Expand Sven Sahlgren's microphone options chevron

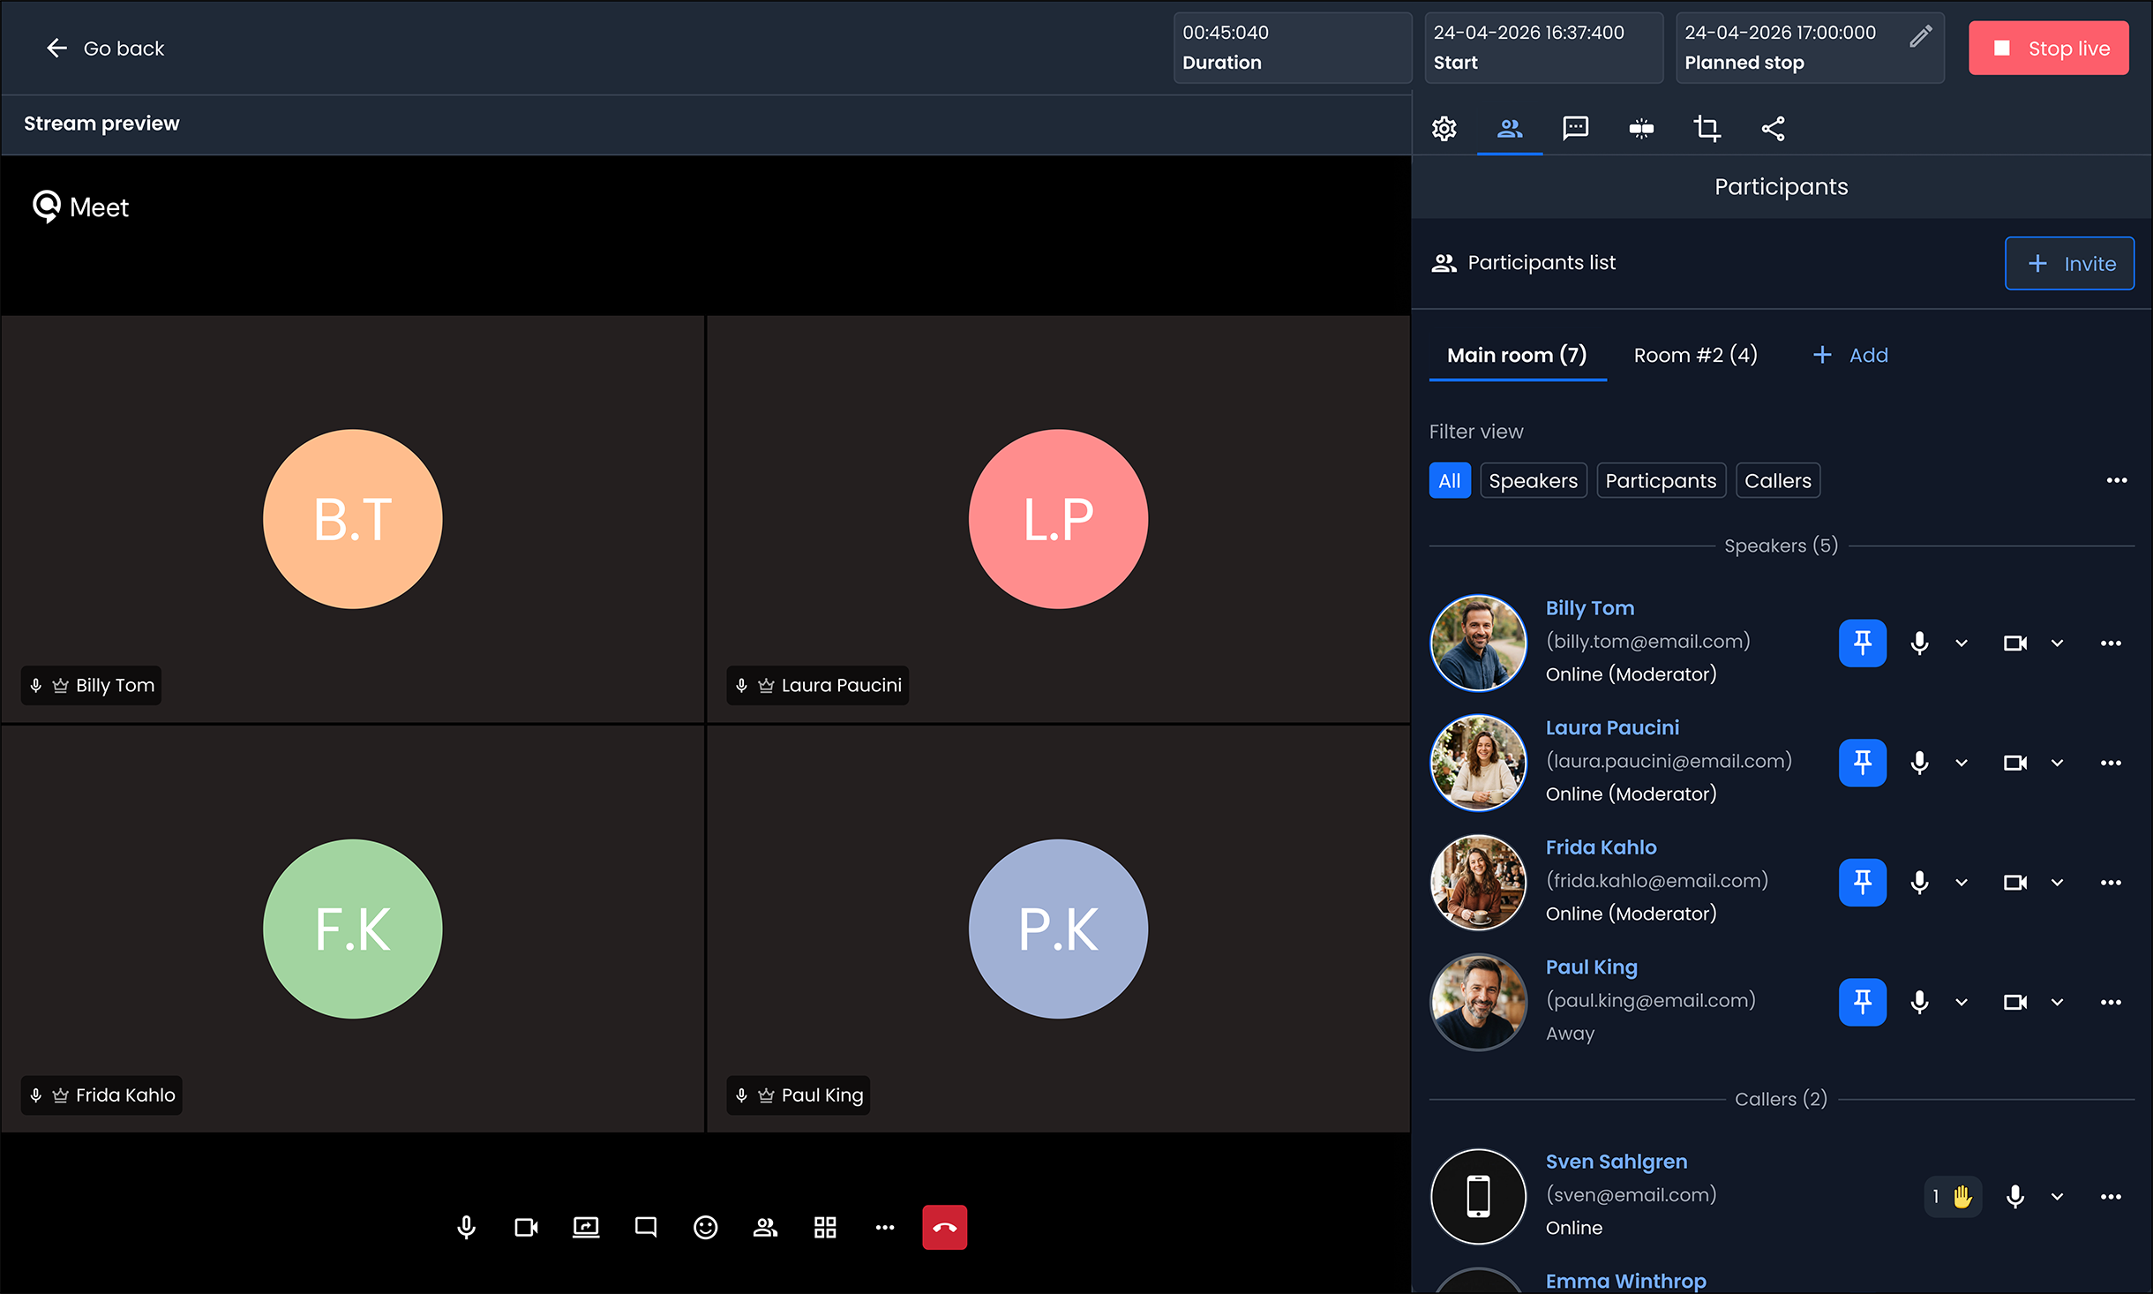[2057, 1197]
